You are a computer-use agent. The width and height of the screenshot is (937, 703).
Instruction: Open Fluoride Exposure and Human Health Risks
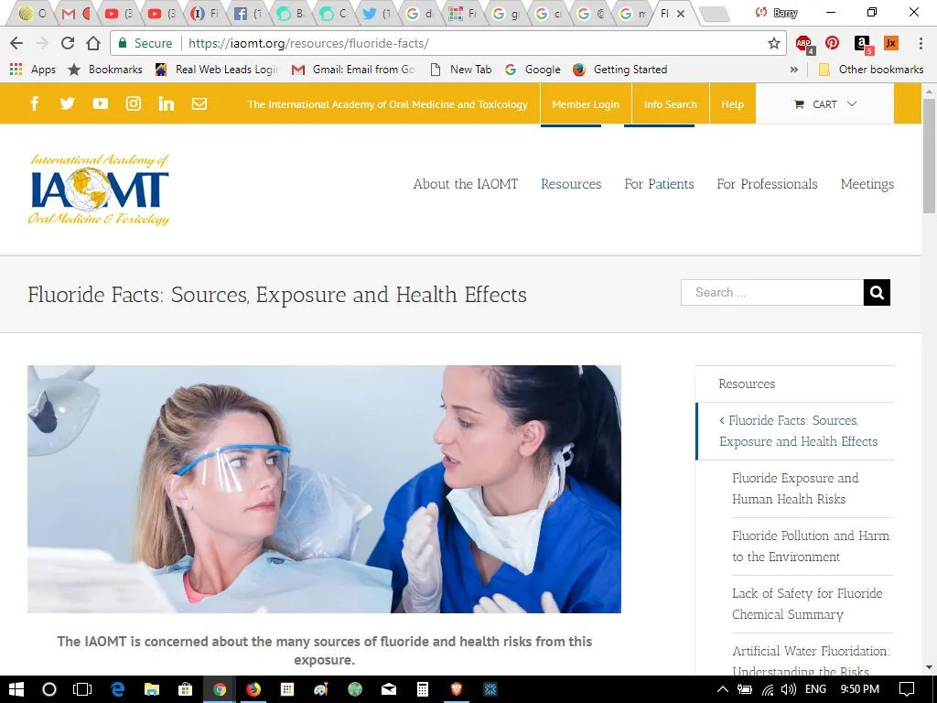795,489
